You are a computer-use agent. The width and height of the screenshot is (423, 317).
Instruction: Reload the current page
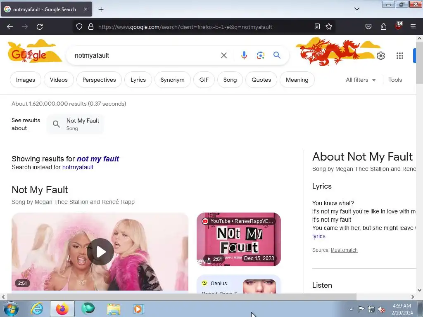pos(40,27)
